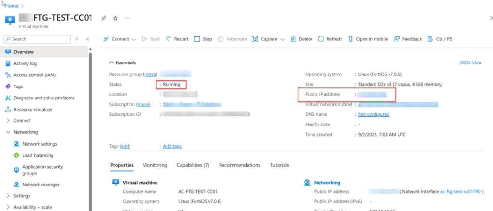Click the Feedback toolbar button
493x211 pixels.
click(x=408, y=39)
